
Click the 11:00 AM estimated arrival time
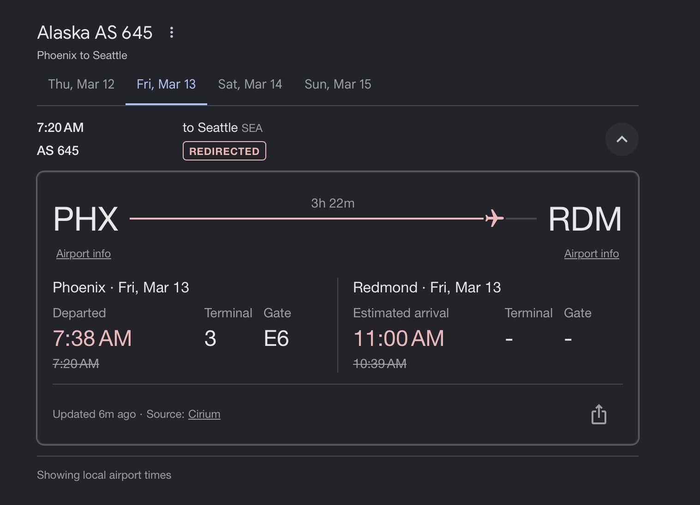pos(398,339)
